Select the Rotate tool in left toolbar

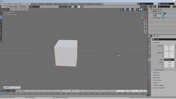point(1,25)
